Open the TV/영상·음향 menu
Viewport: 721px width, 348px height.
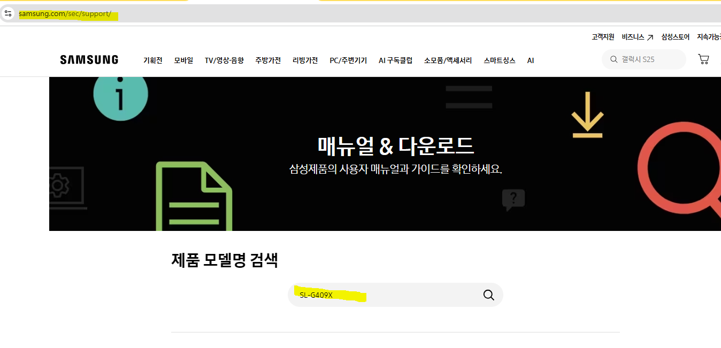(x=224, y=60)
